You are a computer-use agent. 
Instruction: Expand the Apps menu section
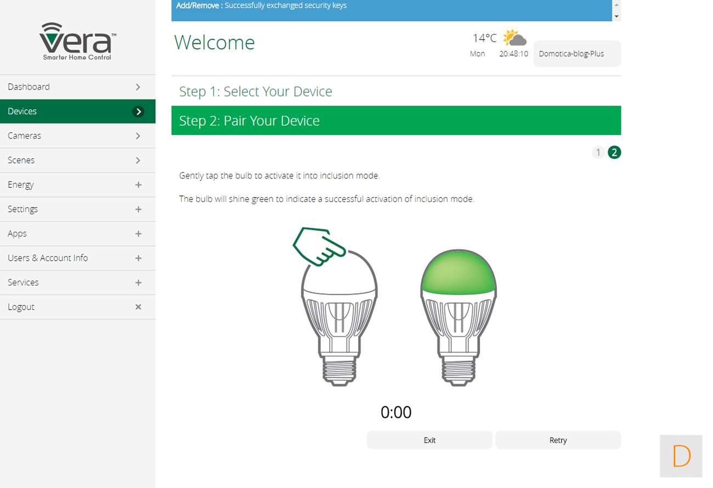[77, 234]
